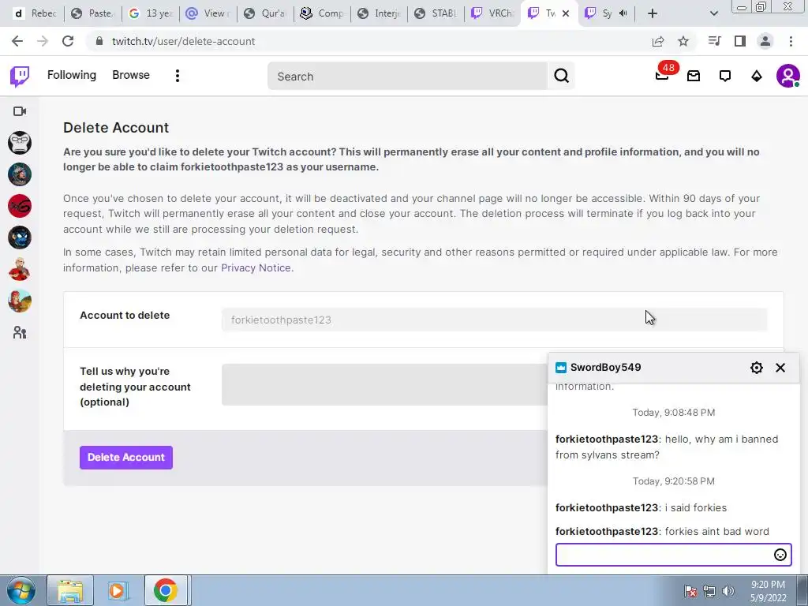Open the second followed channel avatar
Viewport: 808px width, 606px height.
click(x=20, y=174)
